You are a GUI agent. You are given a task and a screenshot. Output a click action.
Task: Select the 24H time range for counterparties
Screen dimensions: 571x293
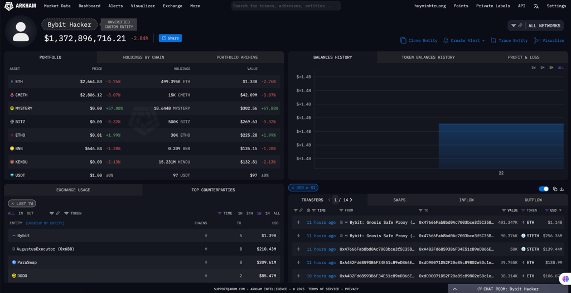[x=249, y=213]
